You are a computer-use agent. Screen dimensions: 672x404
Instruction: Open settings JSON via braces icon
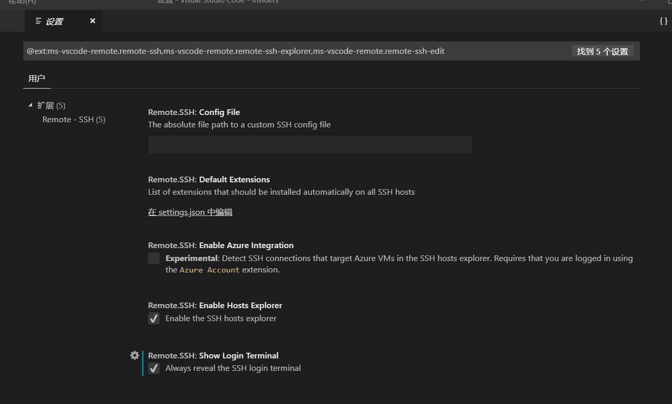[x=663, y=21]
